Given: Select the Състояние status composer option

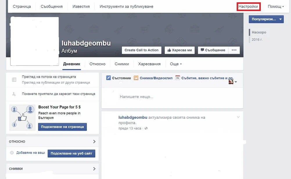Looking at the screenshot, I should coord(121,78).
